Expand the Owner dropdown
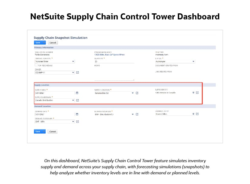The width and height of the screenshot is (250, 184). [73, 72]
